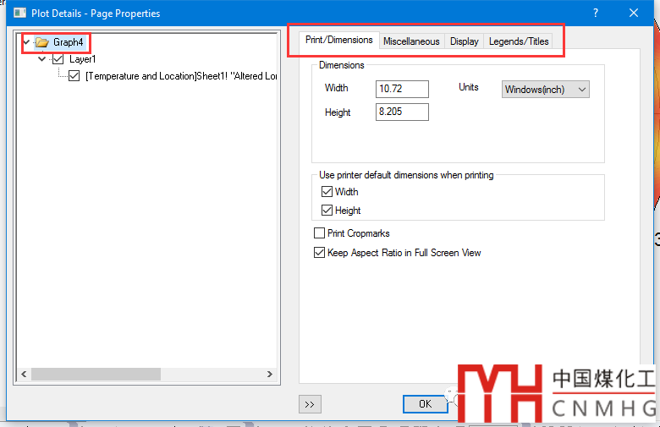Image resolution: width=660 pixels, height=427 pixels.
Task: Click the tree scrollbar right arrow
Action: point(270,374)
